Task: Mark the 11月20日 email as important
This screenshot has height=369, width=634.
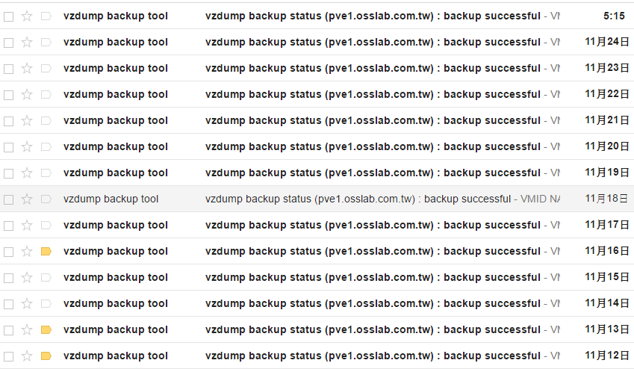Action: click(46, 146)
